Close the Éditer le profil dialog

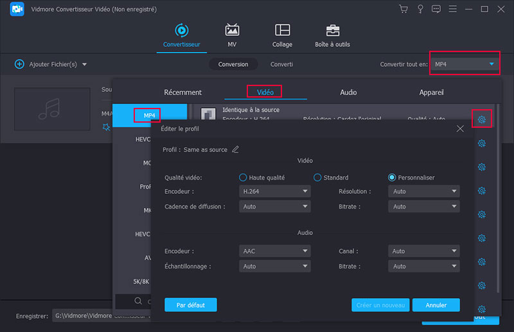point(460,129)
